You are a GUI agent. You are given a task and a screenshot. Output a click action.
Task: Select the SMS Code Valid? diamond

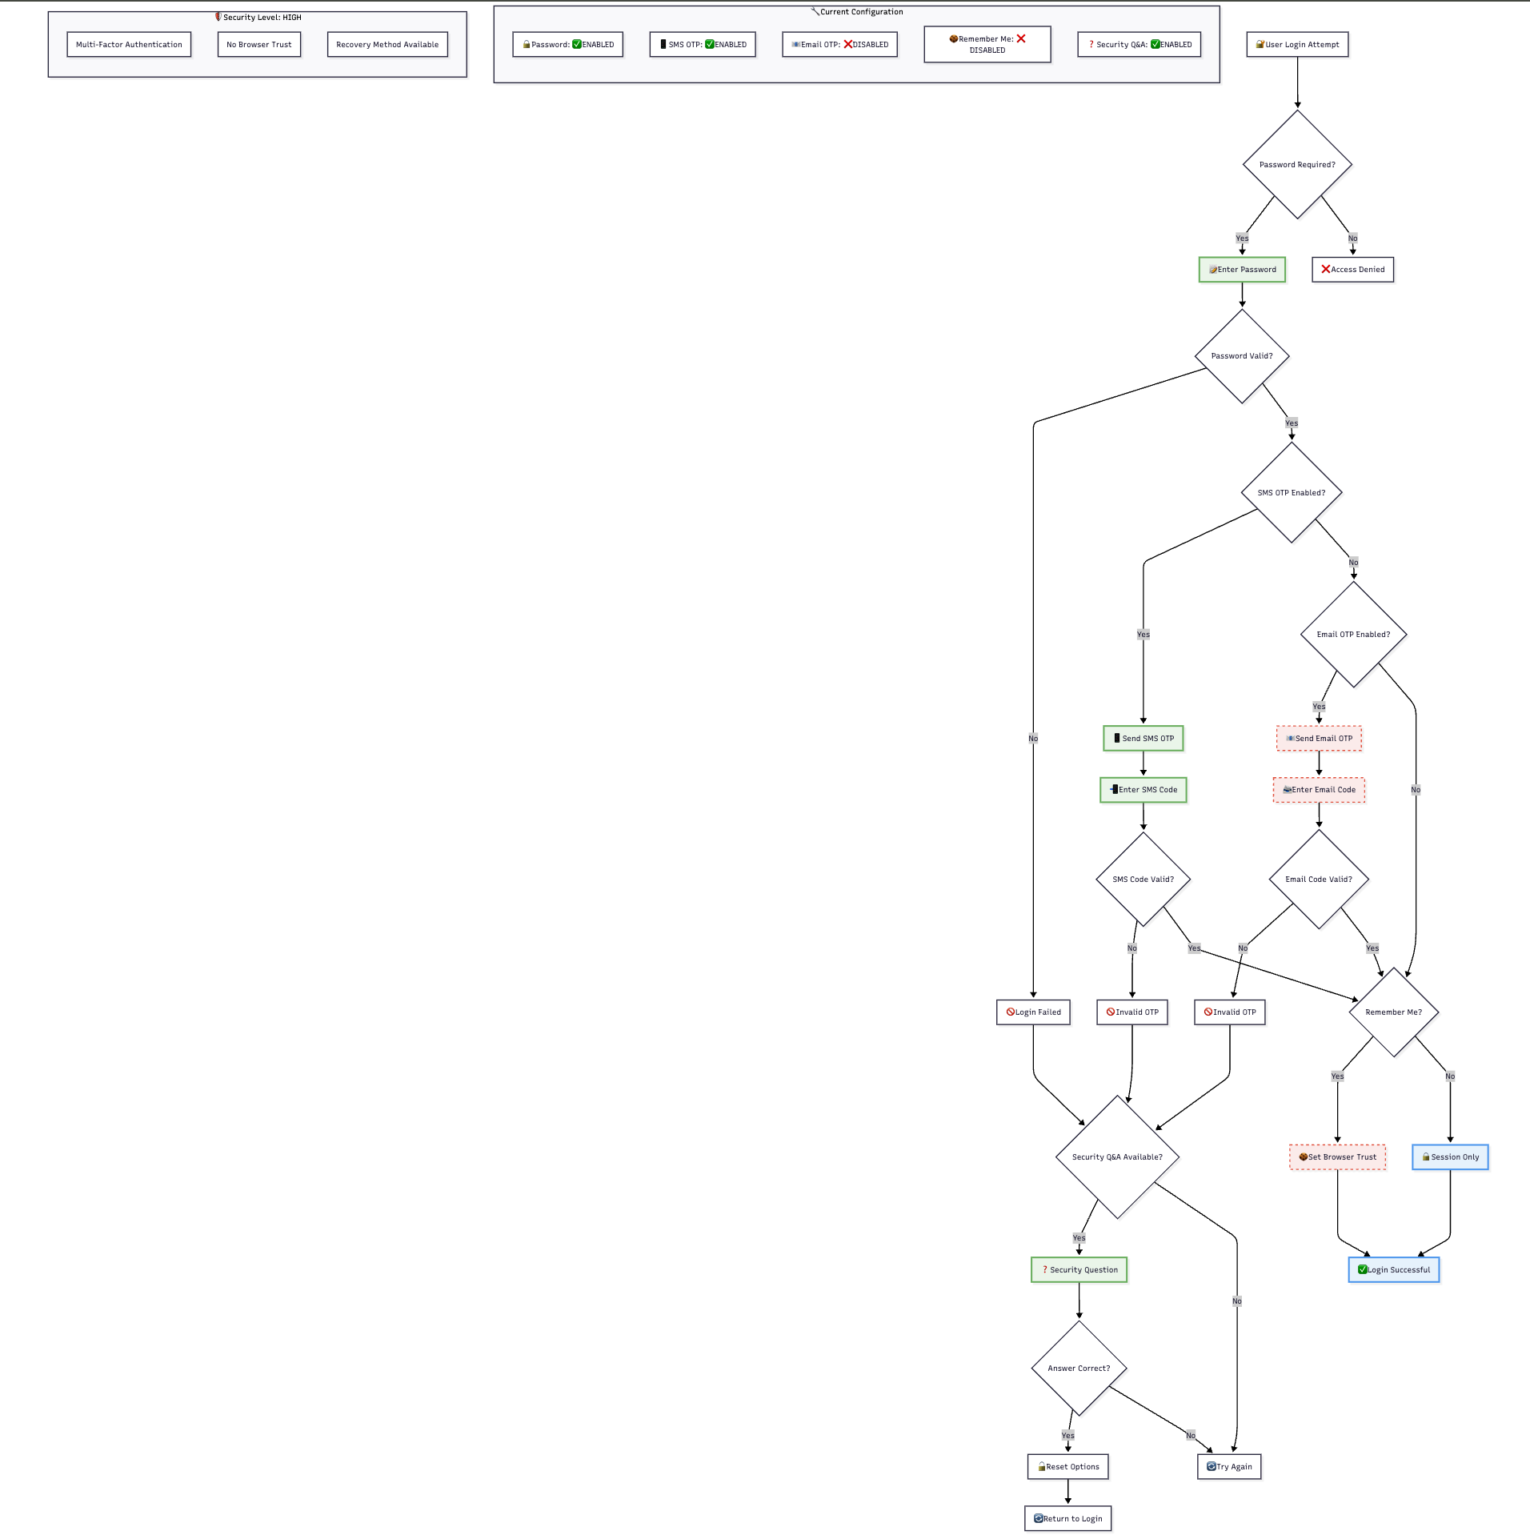pos(1143,880)
